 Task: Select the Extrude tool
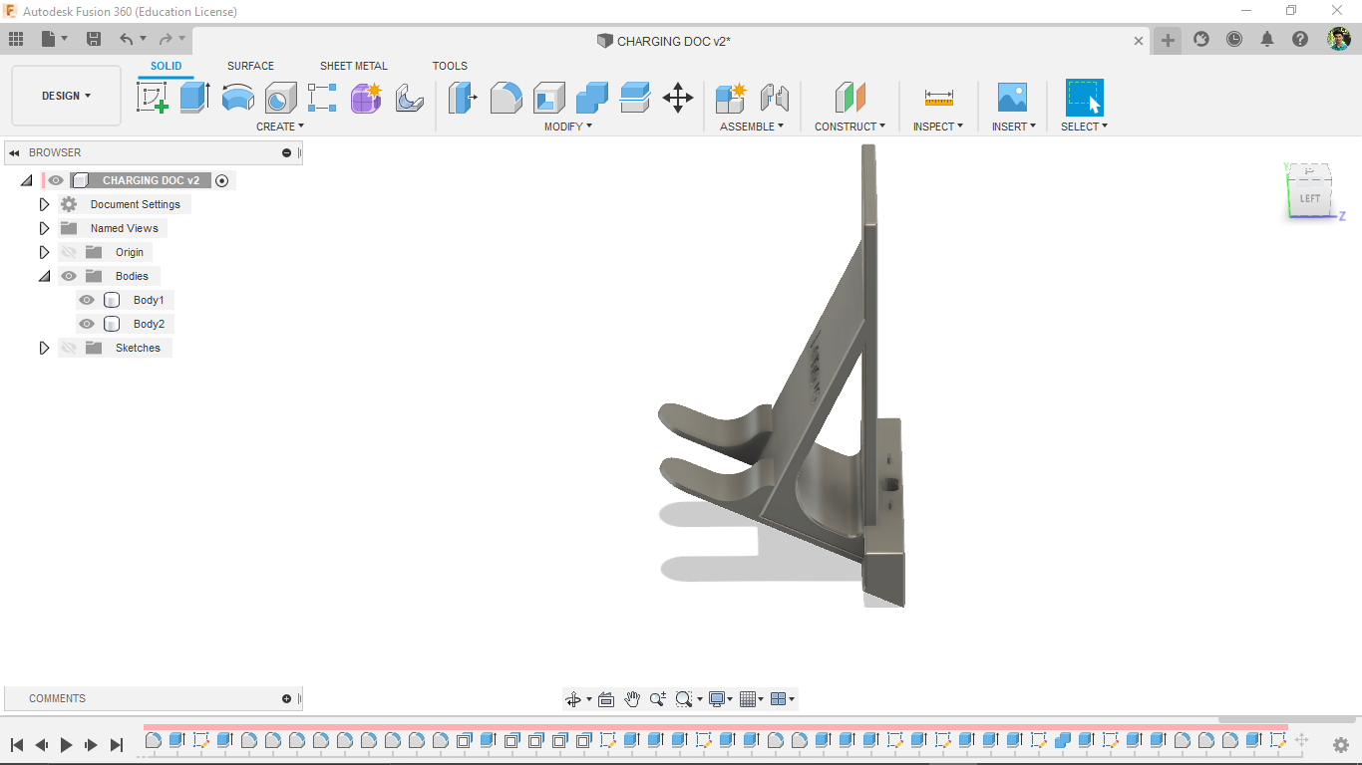click(x=194, y=98)
